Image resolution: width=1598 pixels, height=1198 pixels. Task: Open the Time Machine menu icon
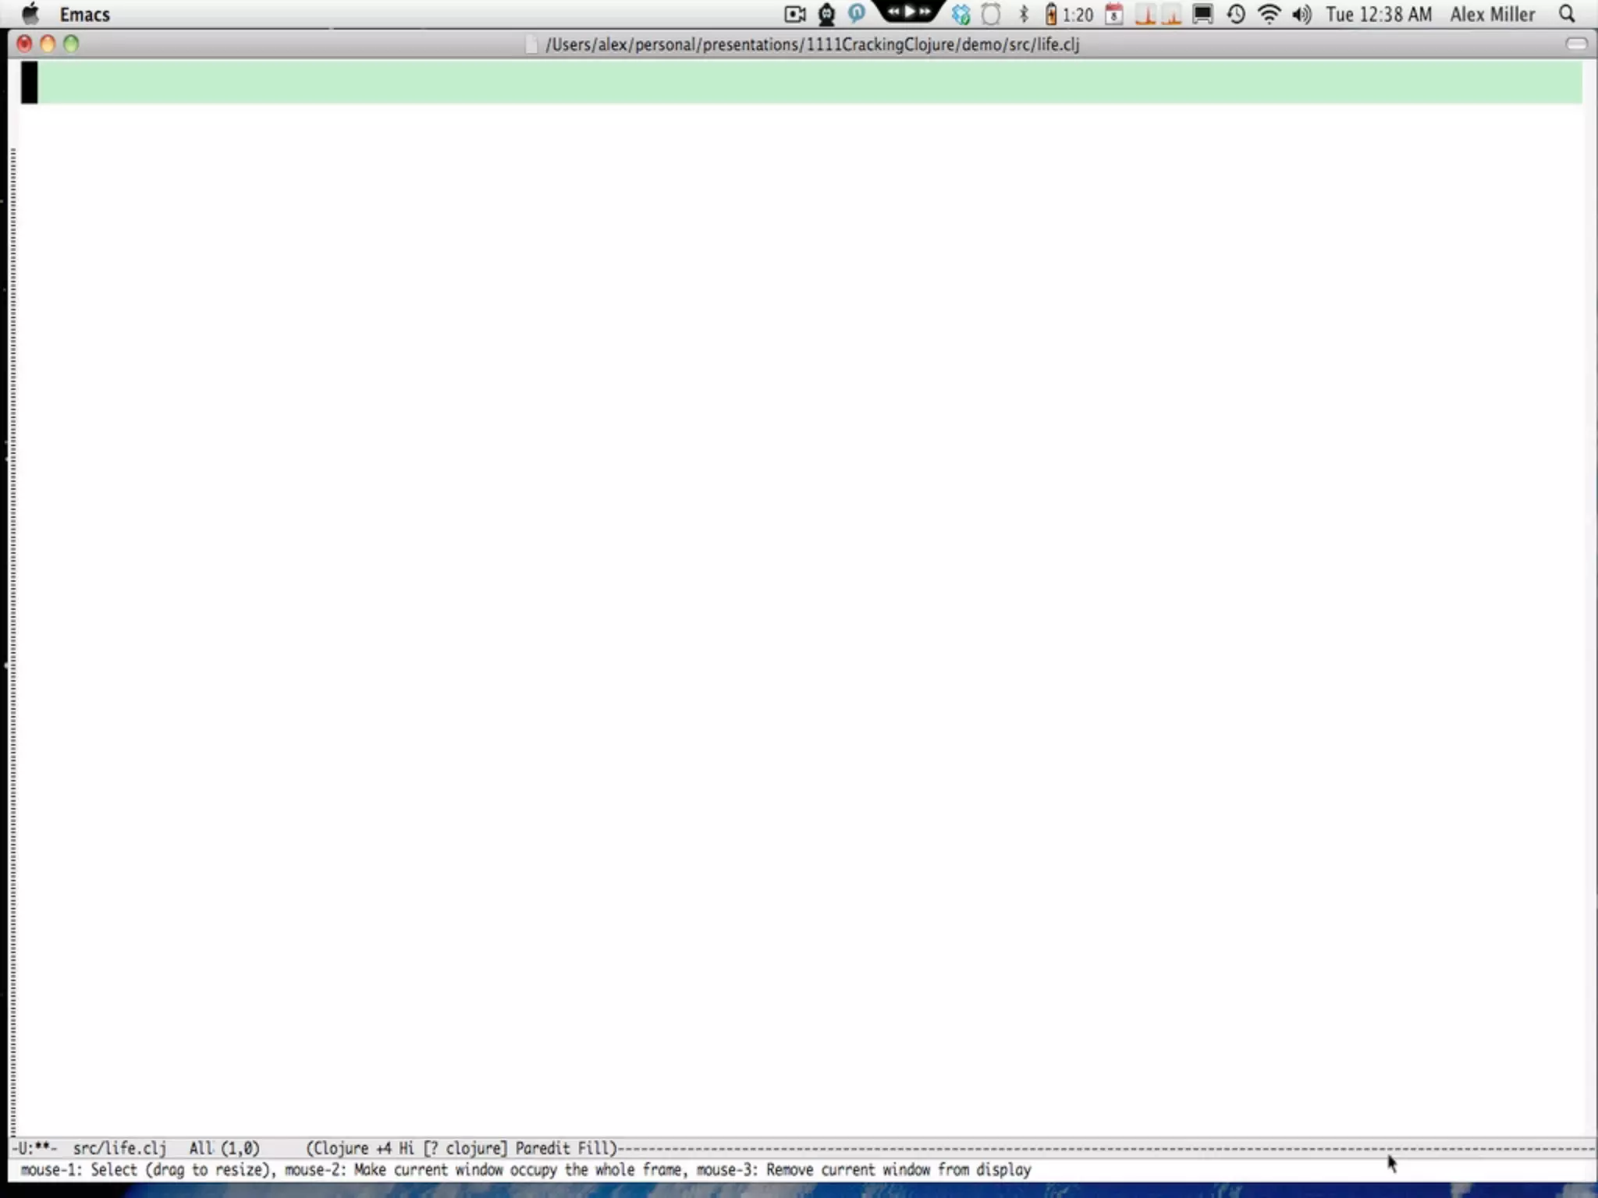[x=1236, y=14]
